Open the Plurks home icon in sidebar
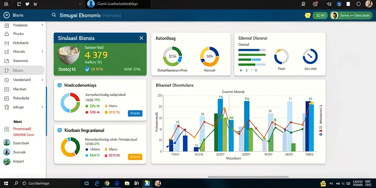 (x=7, y=34)
